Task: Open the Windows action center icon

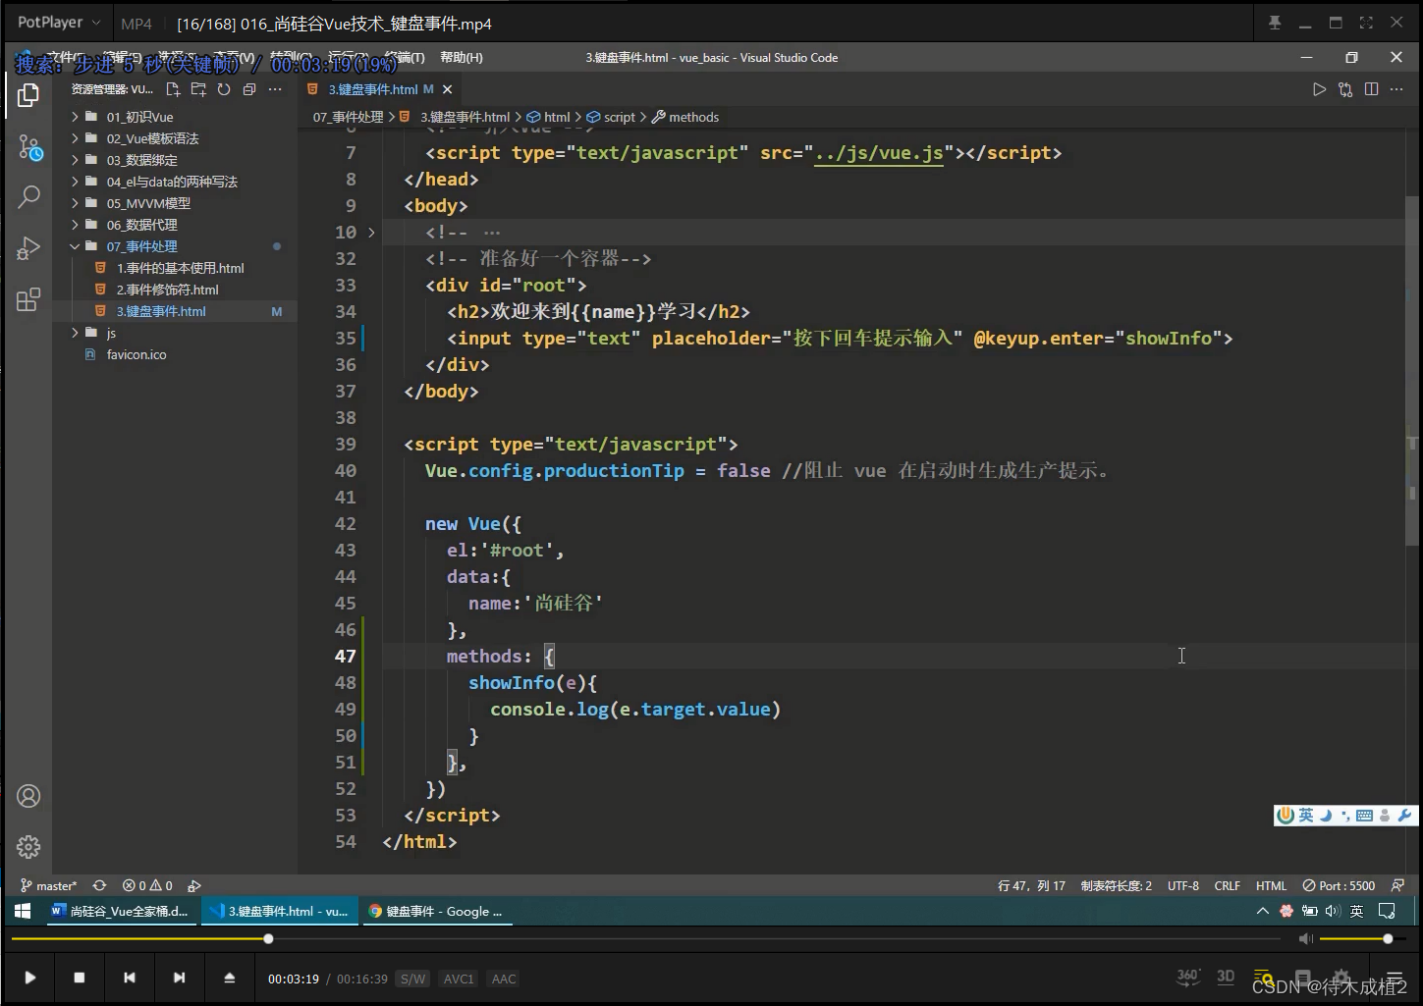Action: [x=1387, y=911]
